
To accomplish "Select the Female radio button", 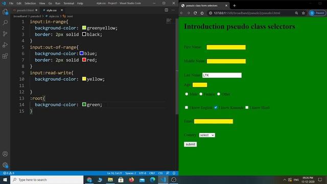I will click(x=201, y=94).
